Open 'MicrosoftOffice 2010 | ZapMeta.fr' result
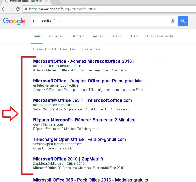Viewport: 196px width, 182px height. tap(68, 159)
